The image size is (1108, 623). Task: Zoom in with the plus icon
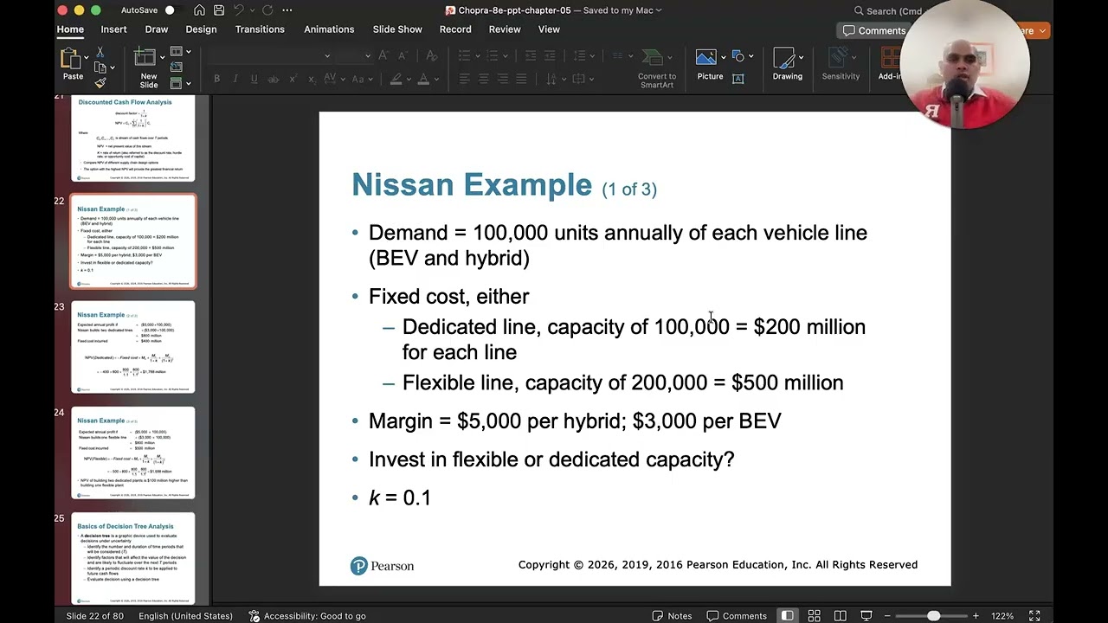(x=976, y=616)
